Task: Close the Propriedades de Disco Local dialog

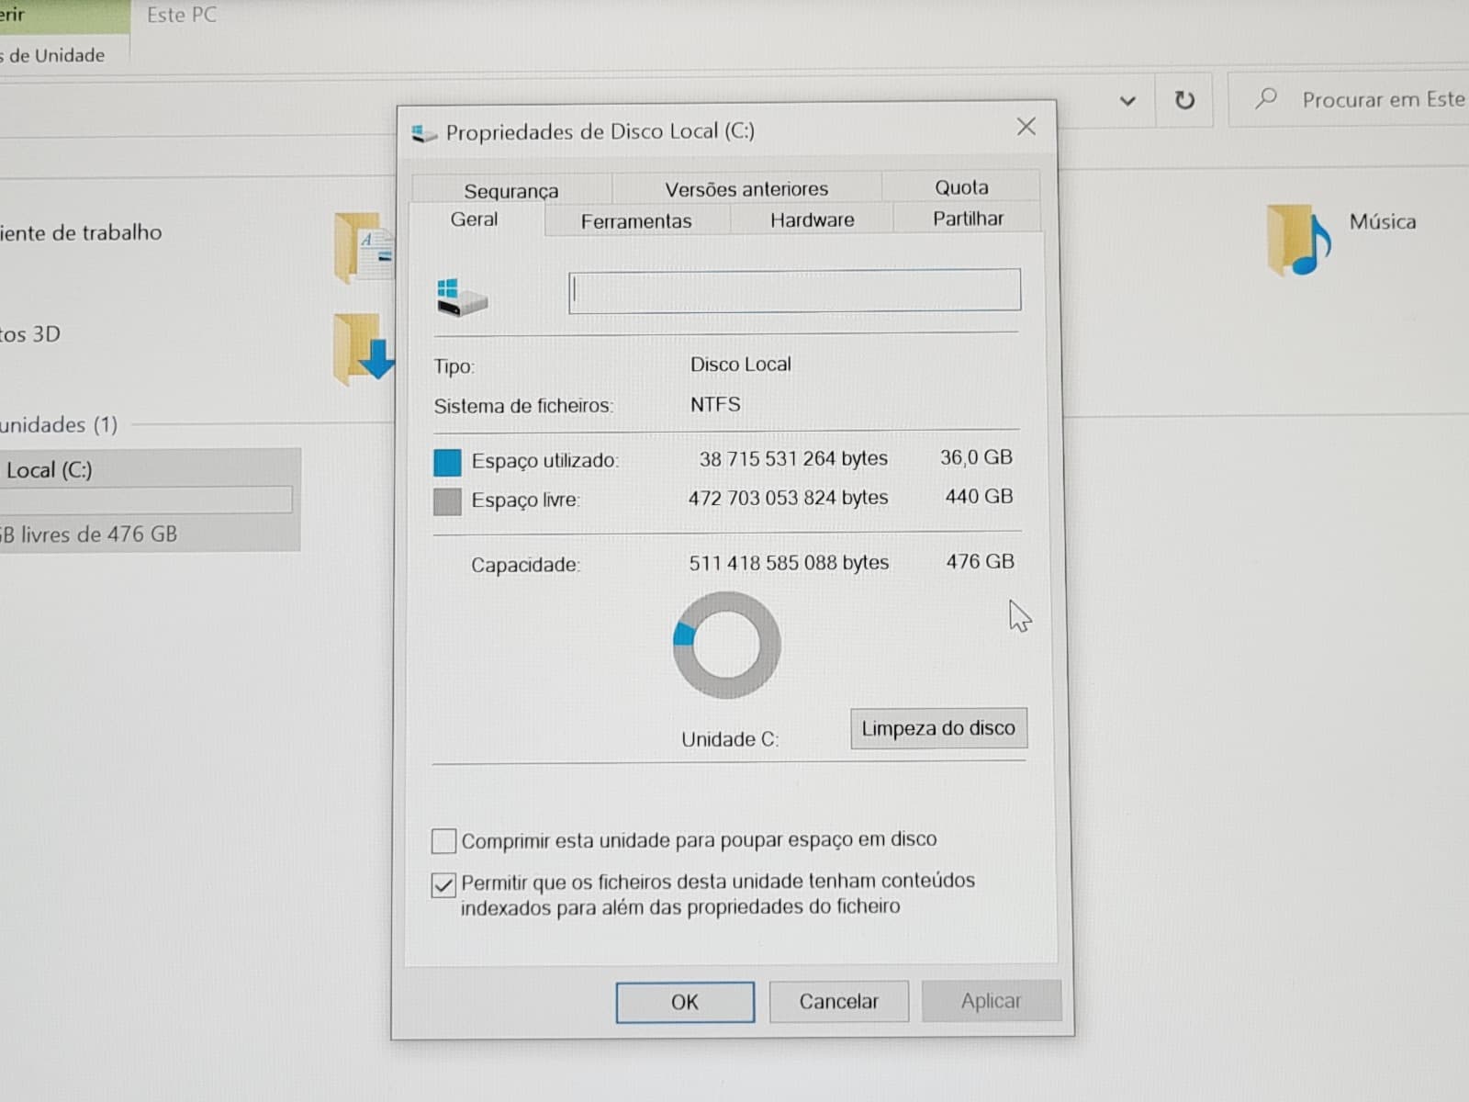Action: tap(1026, 127)
